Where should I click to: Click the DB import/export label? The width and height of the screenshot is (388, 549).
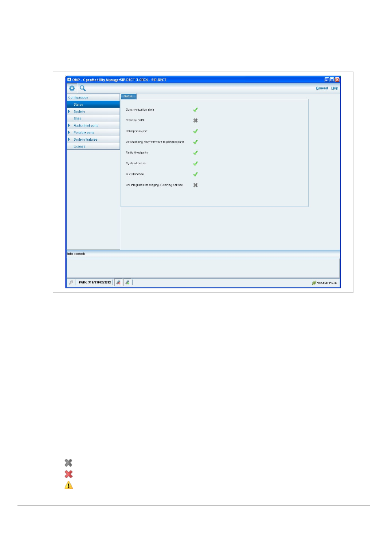(x=137, y=131)
